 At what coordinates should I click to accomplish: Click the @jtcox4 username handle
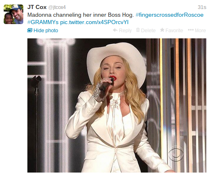pos(57,7)
